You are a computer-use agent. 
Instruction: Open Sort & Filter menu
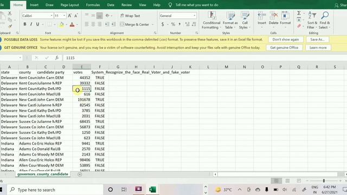coord(312,21)
